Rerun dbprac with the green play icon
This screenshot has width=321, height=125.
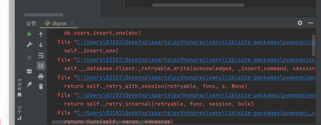[x=30, y=34]
